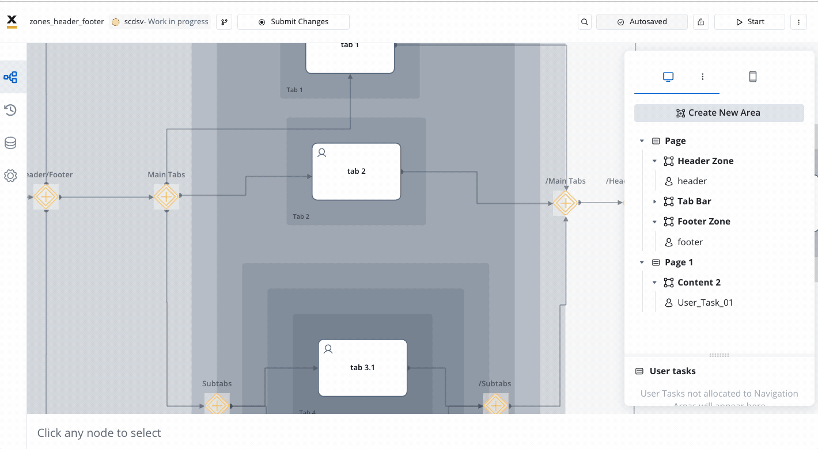This screenshot has width=818, height=449.
Task: Click the Work in progress version badge
Action: click(x=160, y=22)
